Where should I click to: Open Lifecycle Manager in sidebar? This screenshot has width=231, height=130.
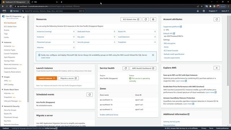(11, 101)
